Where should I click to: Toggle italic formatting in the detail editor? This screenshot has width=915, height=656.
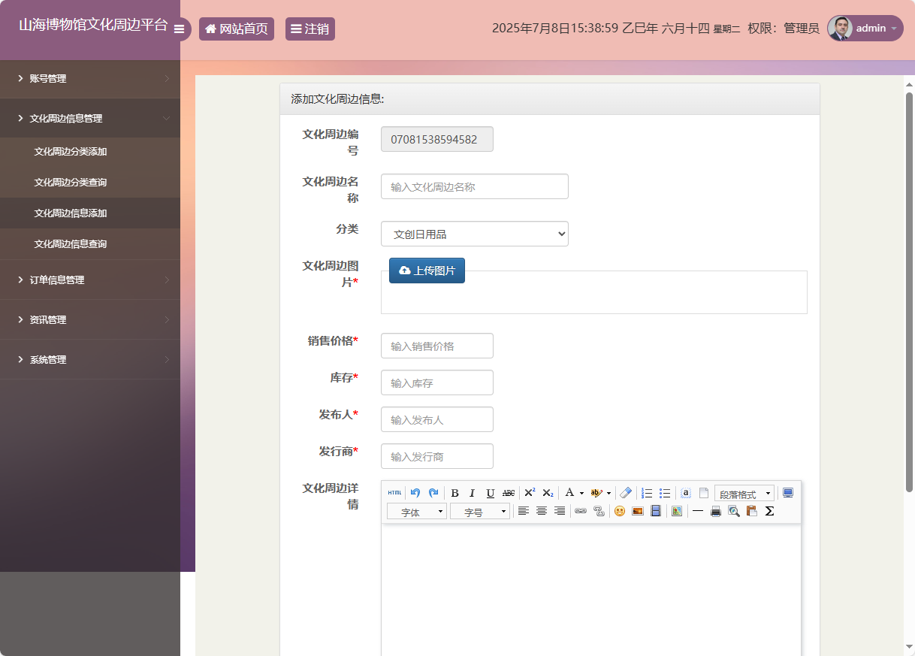pyautogui.click(x=472, y=493)
